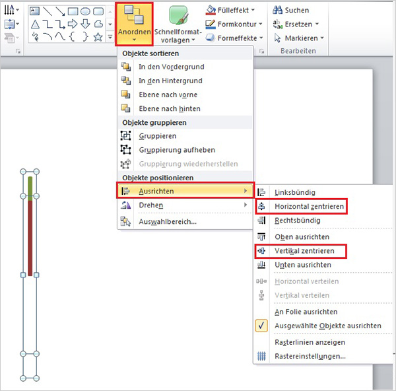Expand the Fülleffekt dropdown

[x=237, y=11]
